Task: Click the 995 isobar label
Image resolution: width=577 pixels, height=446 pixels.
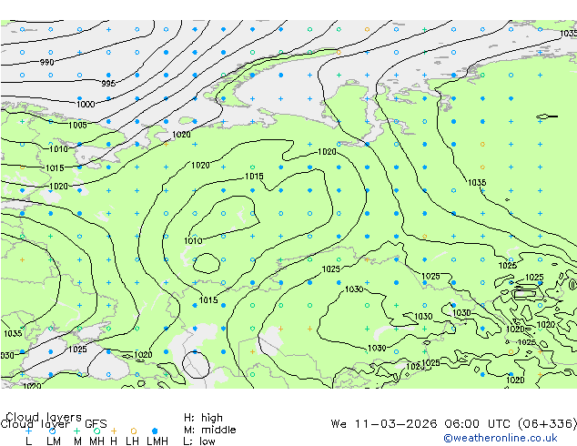Action: click(108, 84)
